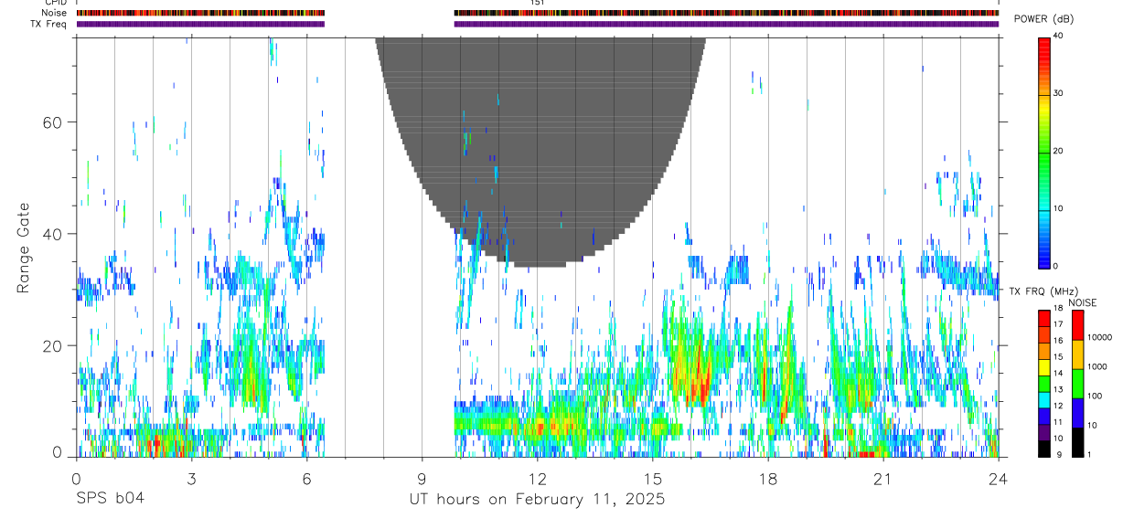Click the 9 tick on UT hours axis
Screen dimensions: 1123x518
[x=422, y=478]
